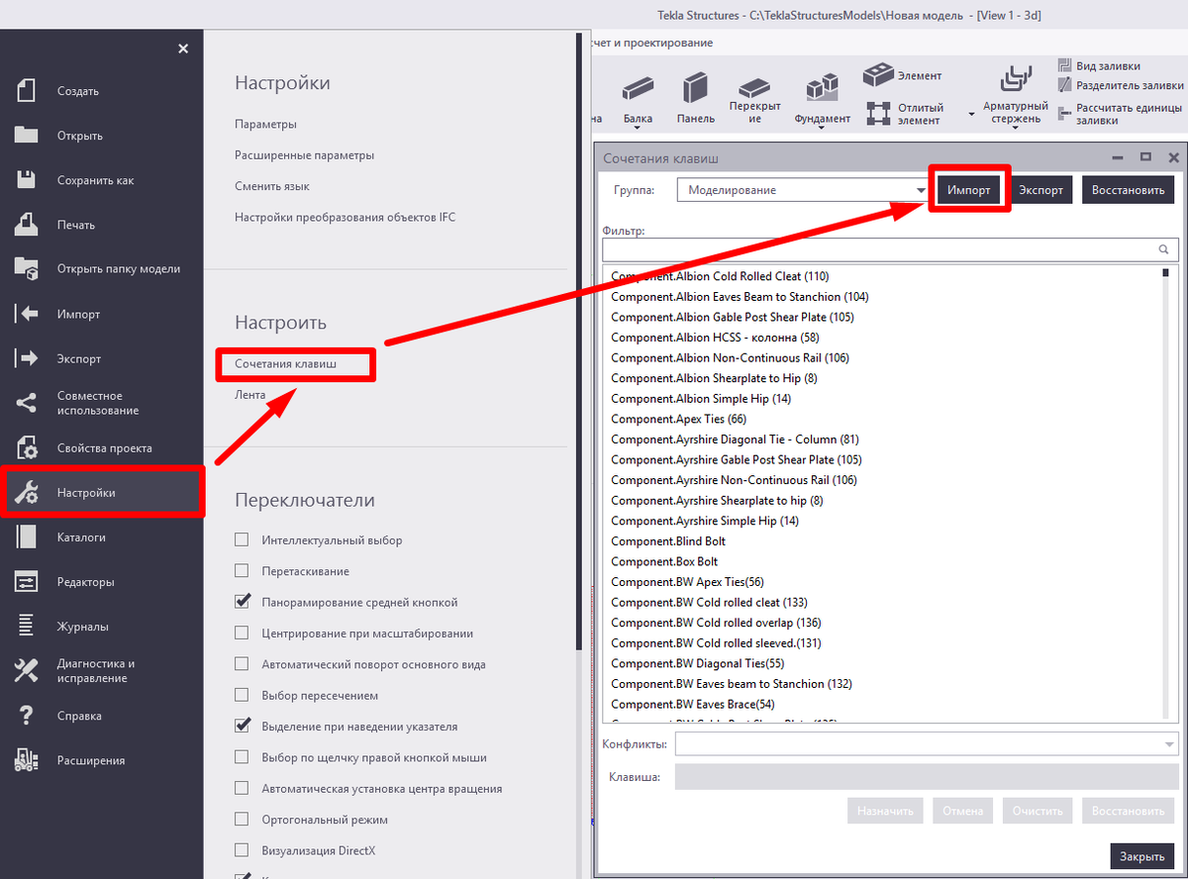The width and height of the screenshot is (1188, 879).
Task: Click the Экспорт arrow icon in sidebar
Action: tap(26, 358)
